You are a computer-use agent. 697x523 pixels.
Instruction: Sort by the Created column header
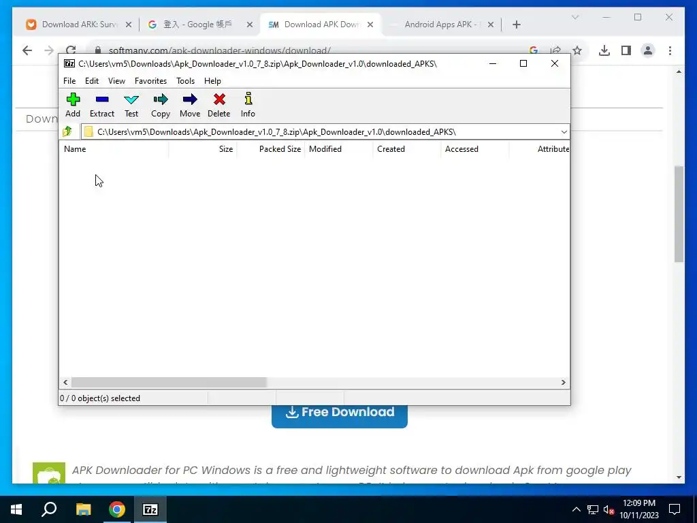click(x=407, y=149)
